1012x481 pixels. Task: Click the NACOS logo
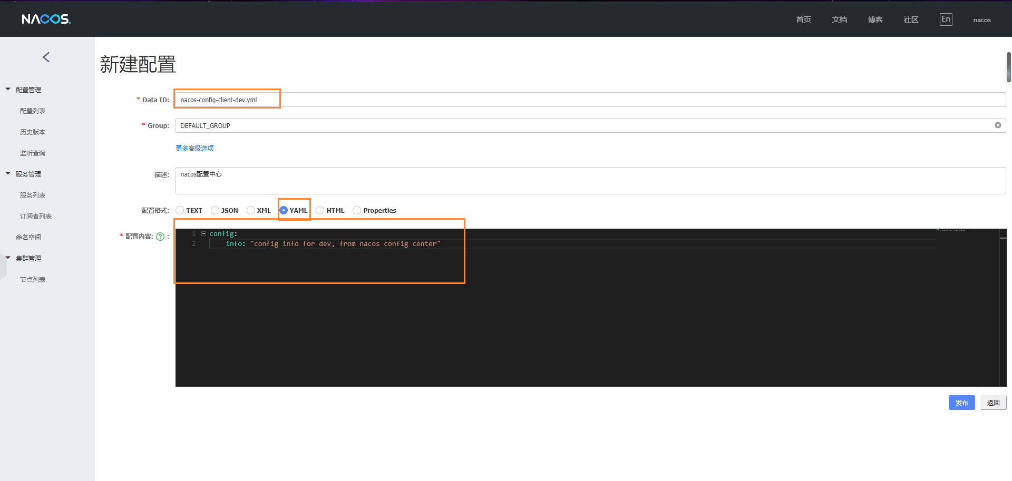(x=46, y=19)
